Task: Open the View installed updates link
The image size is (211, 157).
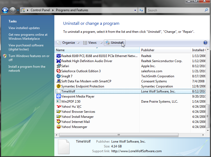Action: (24, 28)
